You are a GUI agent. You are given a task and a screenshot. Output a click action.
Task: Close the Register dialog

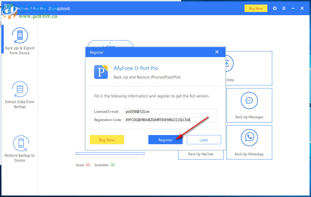(x=217, y=52)
